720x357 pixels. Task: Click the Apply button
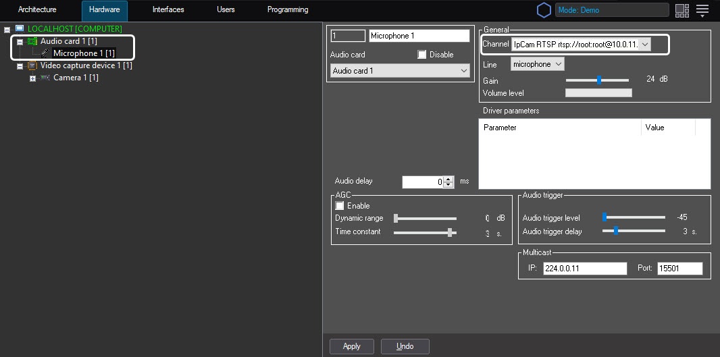[352, 346]
